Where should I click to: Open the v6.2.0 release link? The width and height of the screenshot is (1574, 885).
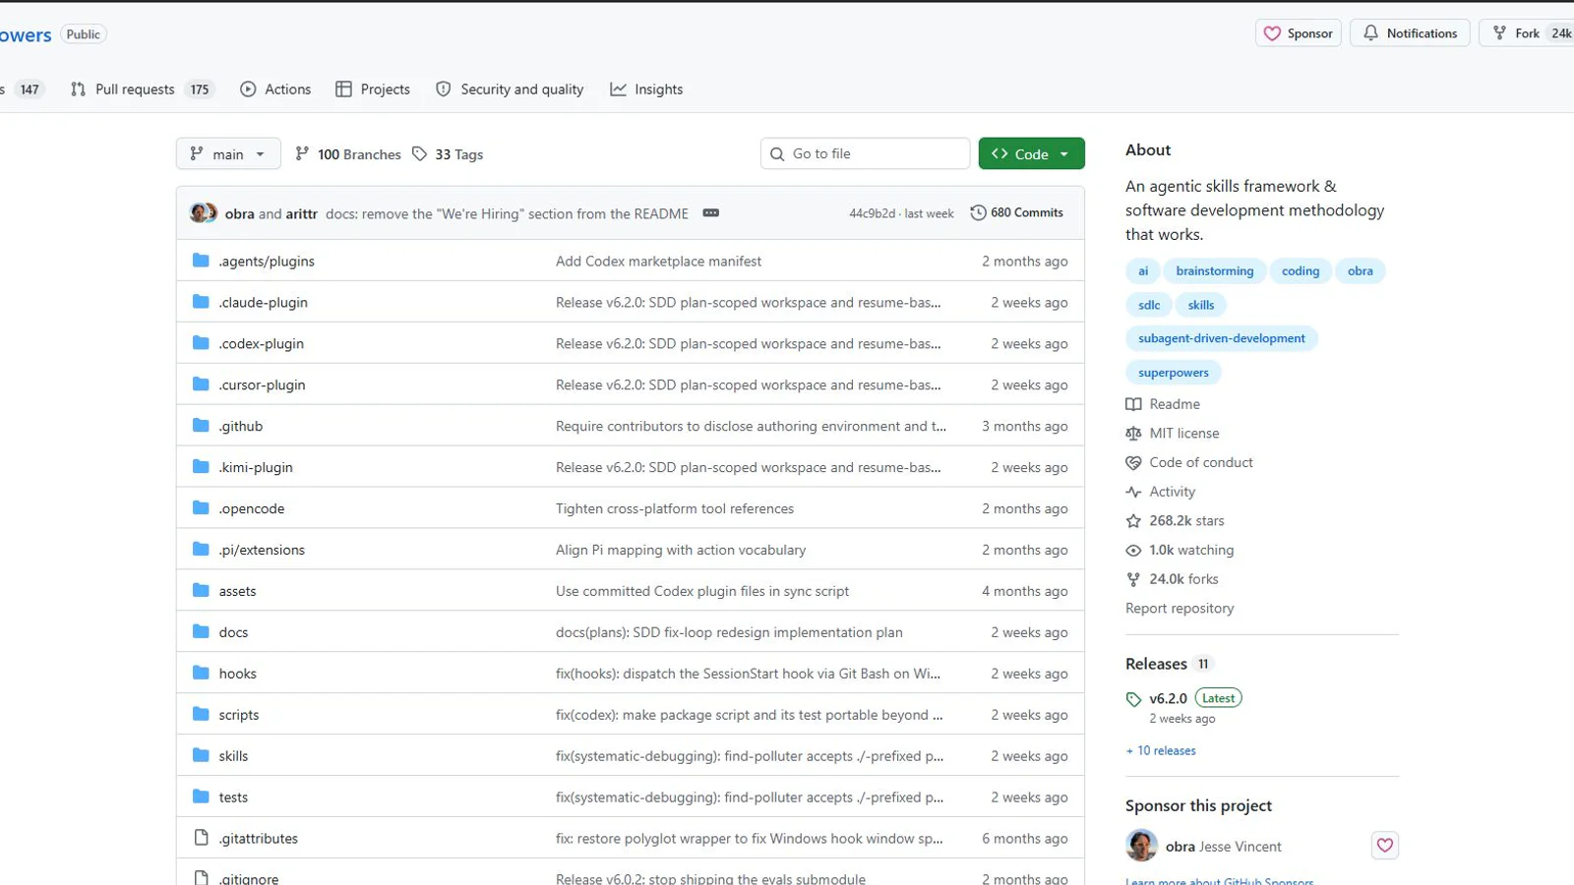pyautogui.click(x=1168, y=698)
